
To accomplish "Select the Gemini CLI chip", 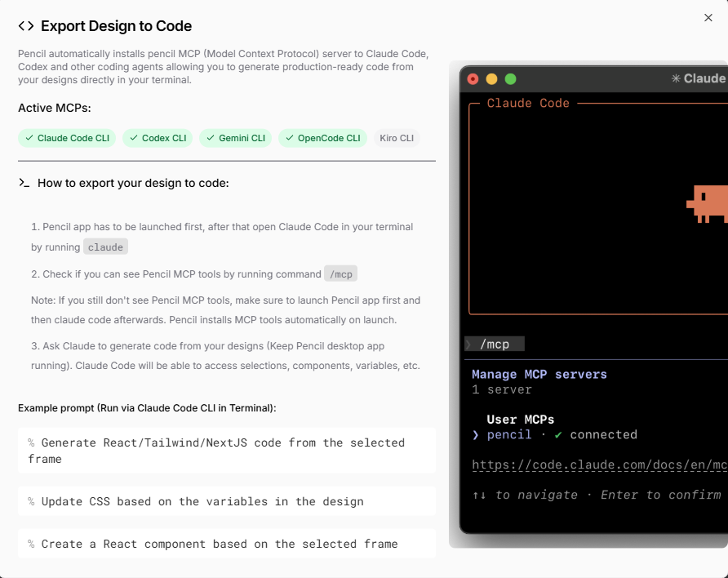I will pos(235,138).
